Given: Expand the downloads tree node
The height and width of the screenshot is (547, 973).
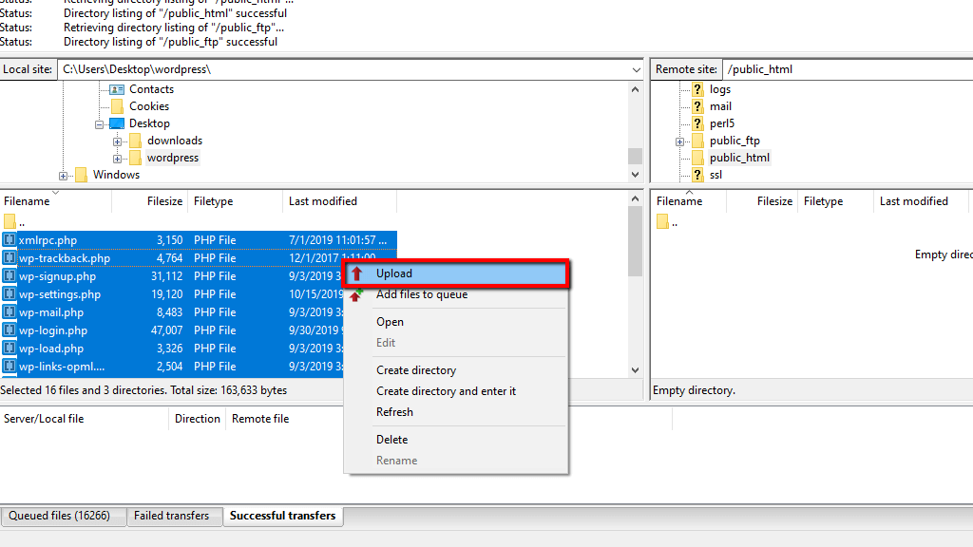Looking at the screenshot, I should tap(117, 142).
